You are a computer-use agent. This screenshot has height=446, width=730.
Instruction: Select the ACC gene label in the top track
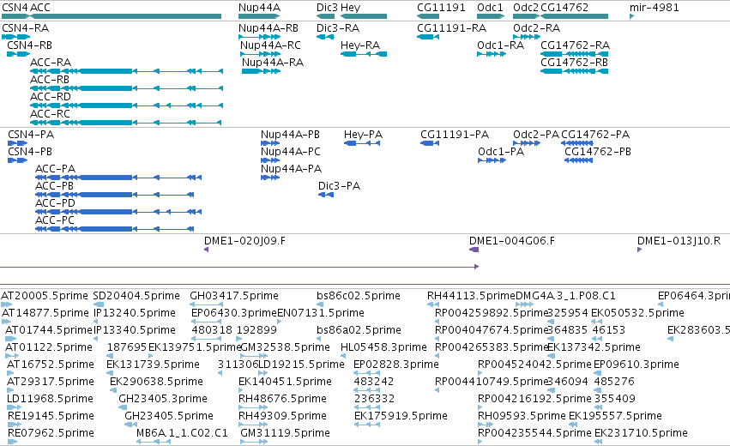[x=40, y=8]
